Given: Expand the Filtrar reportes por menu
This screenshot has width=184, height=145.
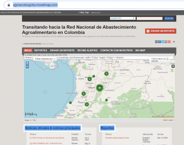Looking at the screenshot, I should (x=45, y=59).
